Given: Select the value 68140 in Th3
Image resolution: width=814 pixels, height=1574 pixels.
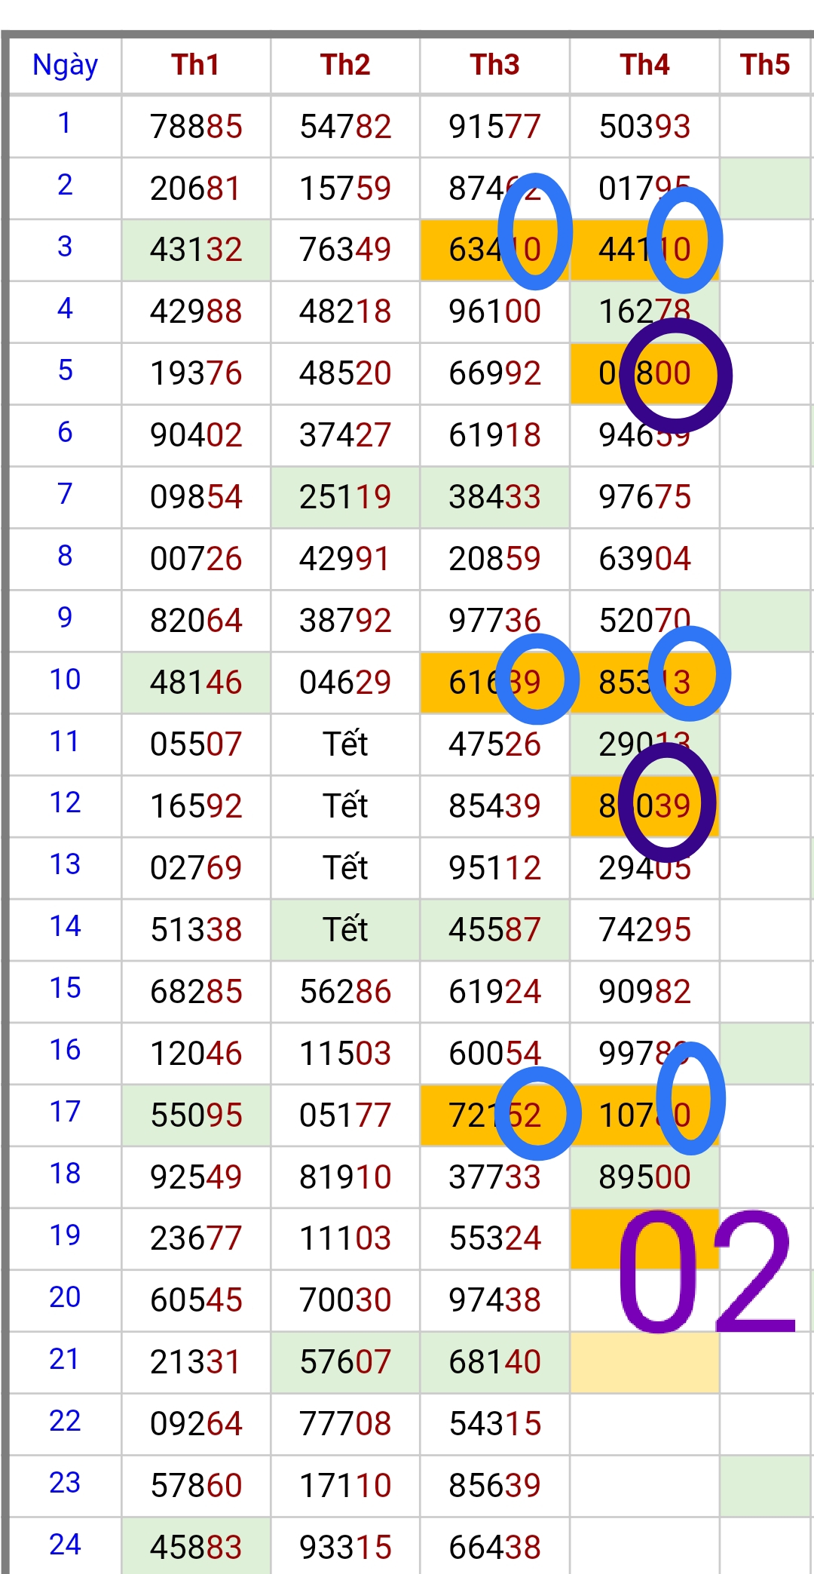Looking at the screenshot, I should (x=494, y=1361).
